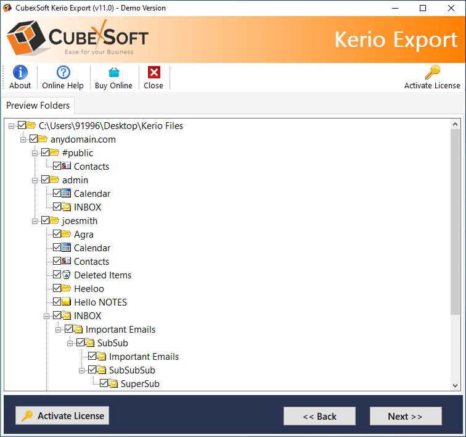Select the C:\Users\91996\Desktop\Kerio Files path text

[111, 126]
